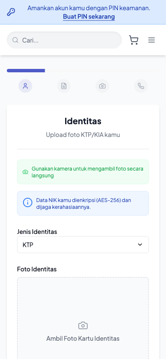Click the green camera tip icon

coord(26,172)
